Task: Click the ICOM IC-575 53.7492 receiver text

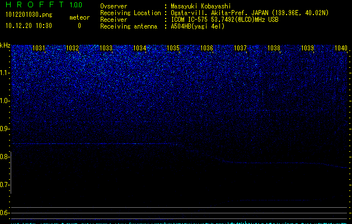Action: (224, 20)
